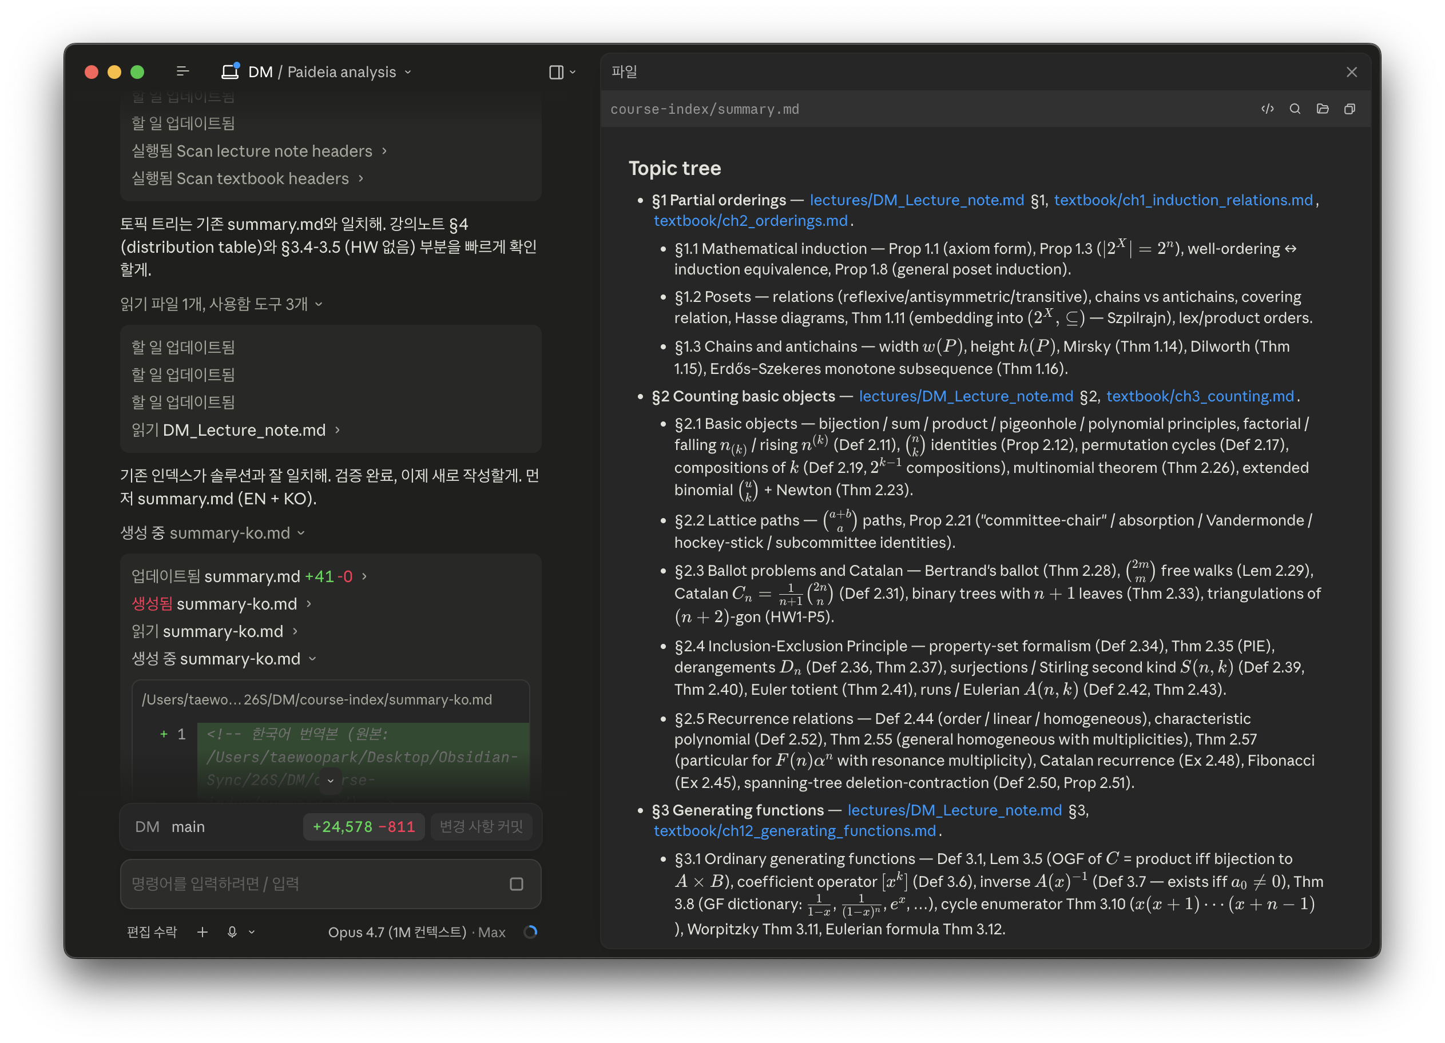
Task: Open lectures/DM_Lecture_note.md link in §1
Action: [916, 200]
